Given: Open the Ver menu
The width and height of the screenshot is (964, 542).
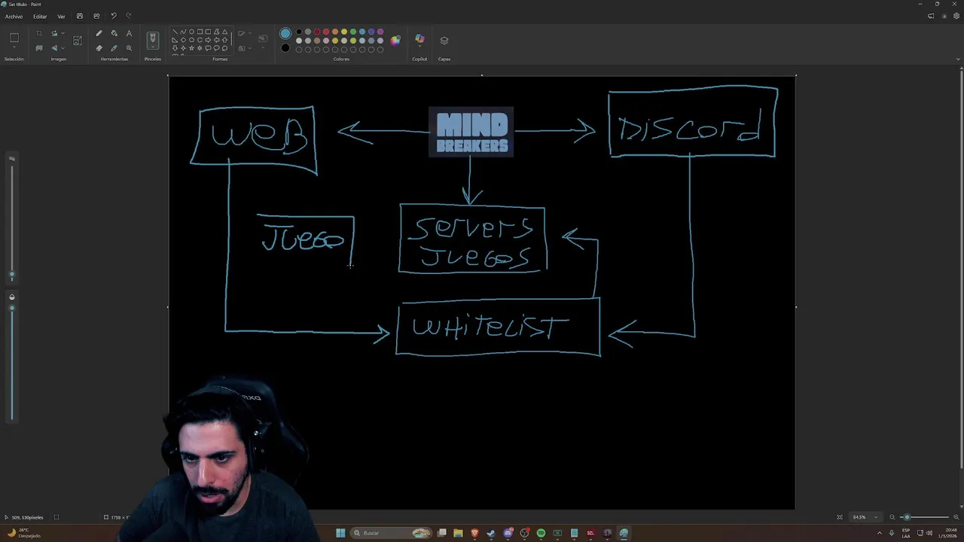Looking at the screenshot, I should coord(61,16).
